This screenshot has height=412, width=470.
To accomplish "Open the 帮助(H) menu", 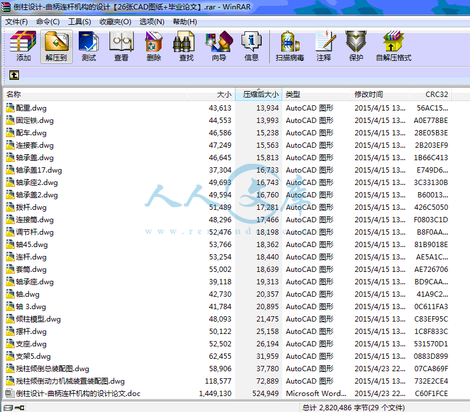I will [x=185, y=22].
